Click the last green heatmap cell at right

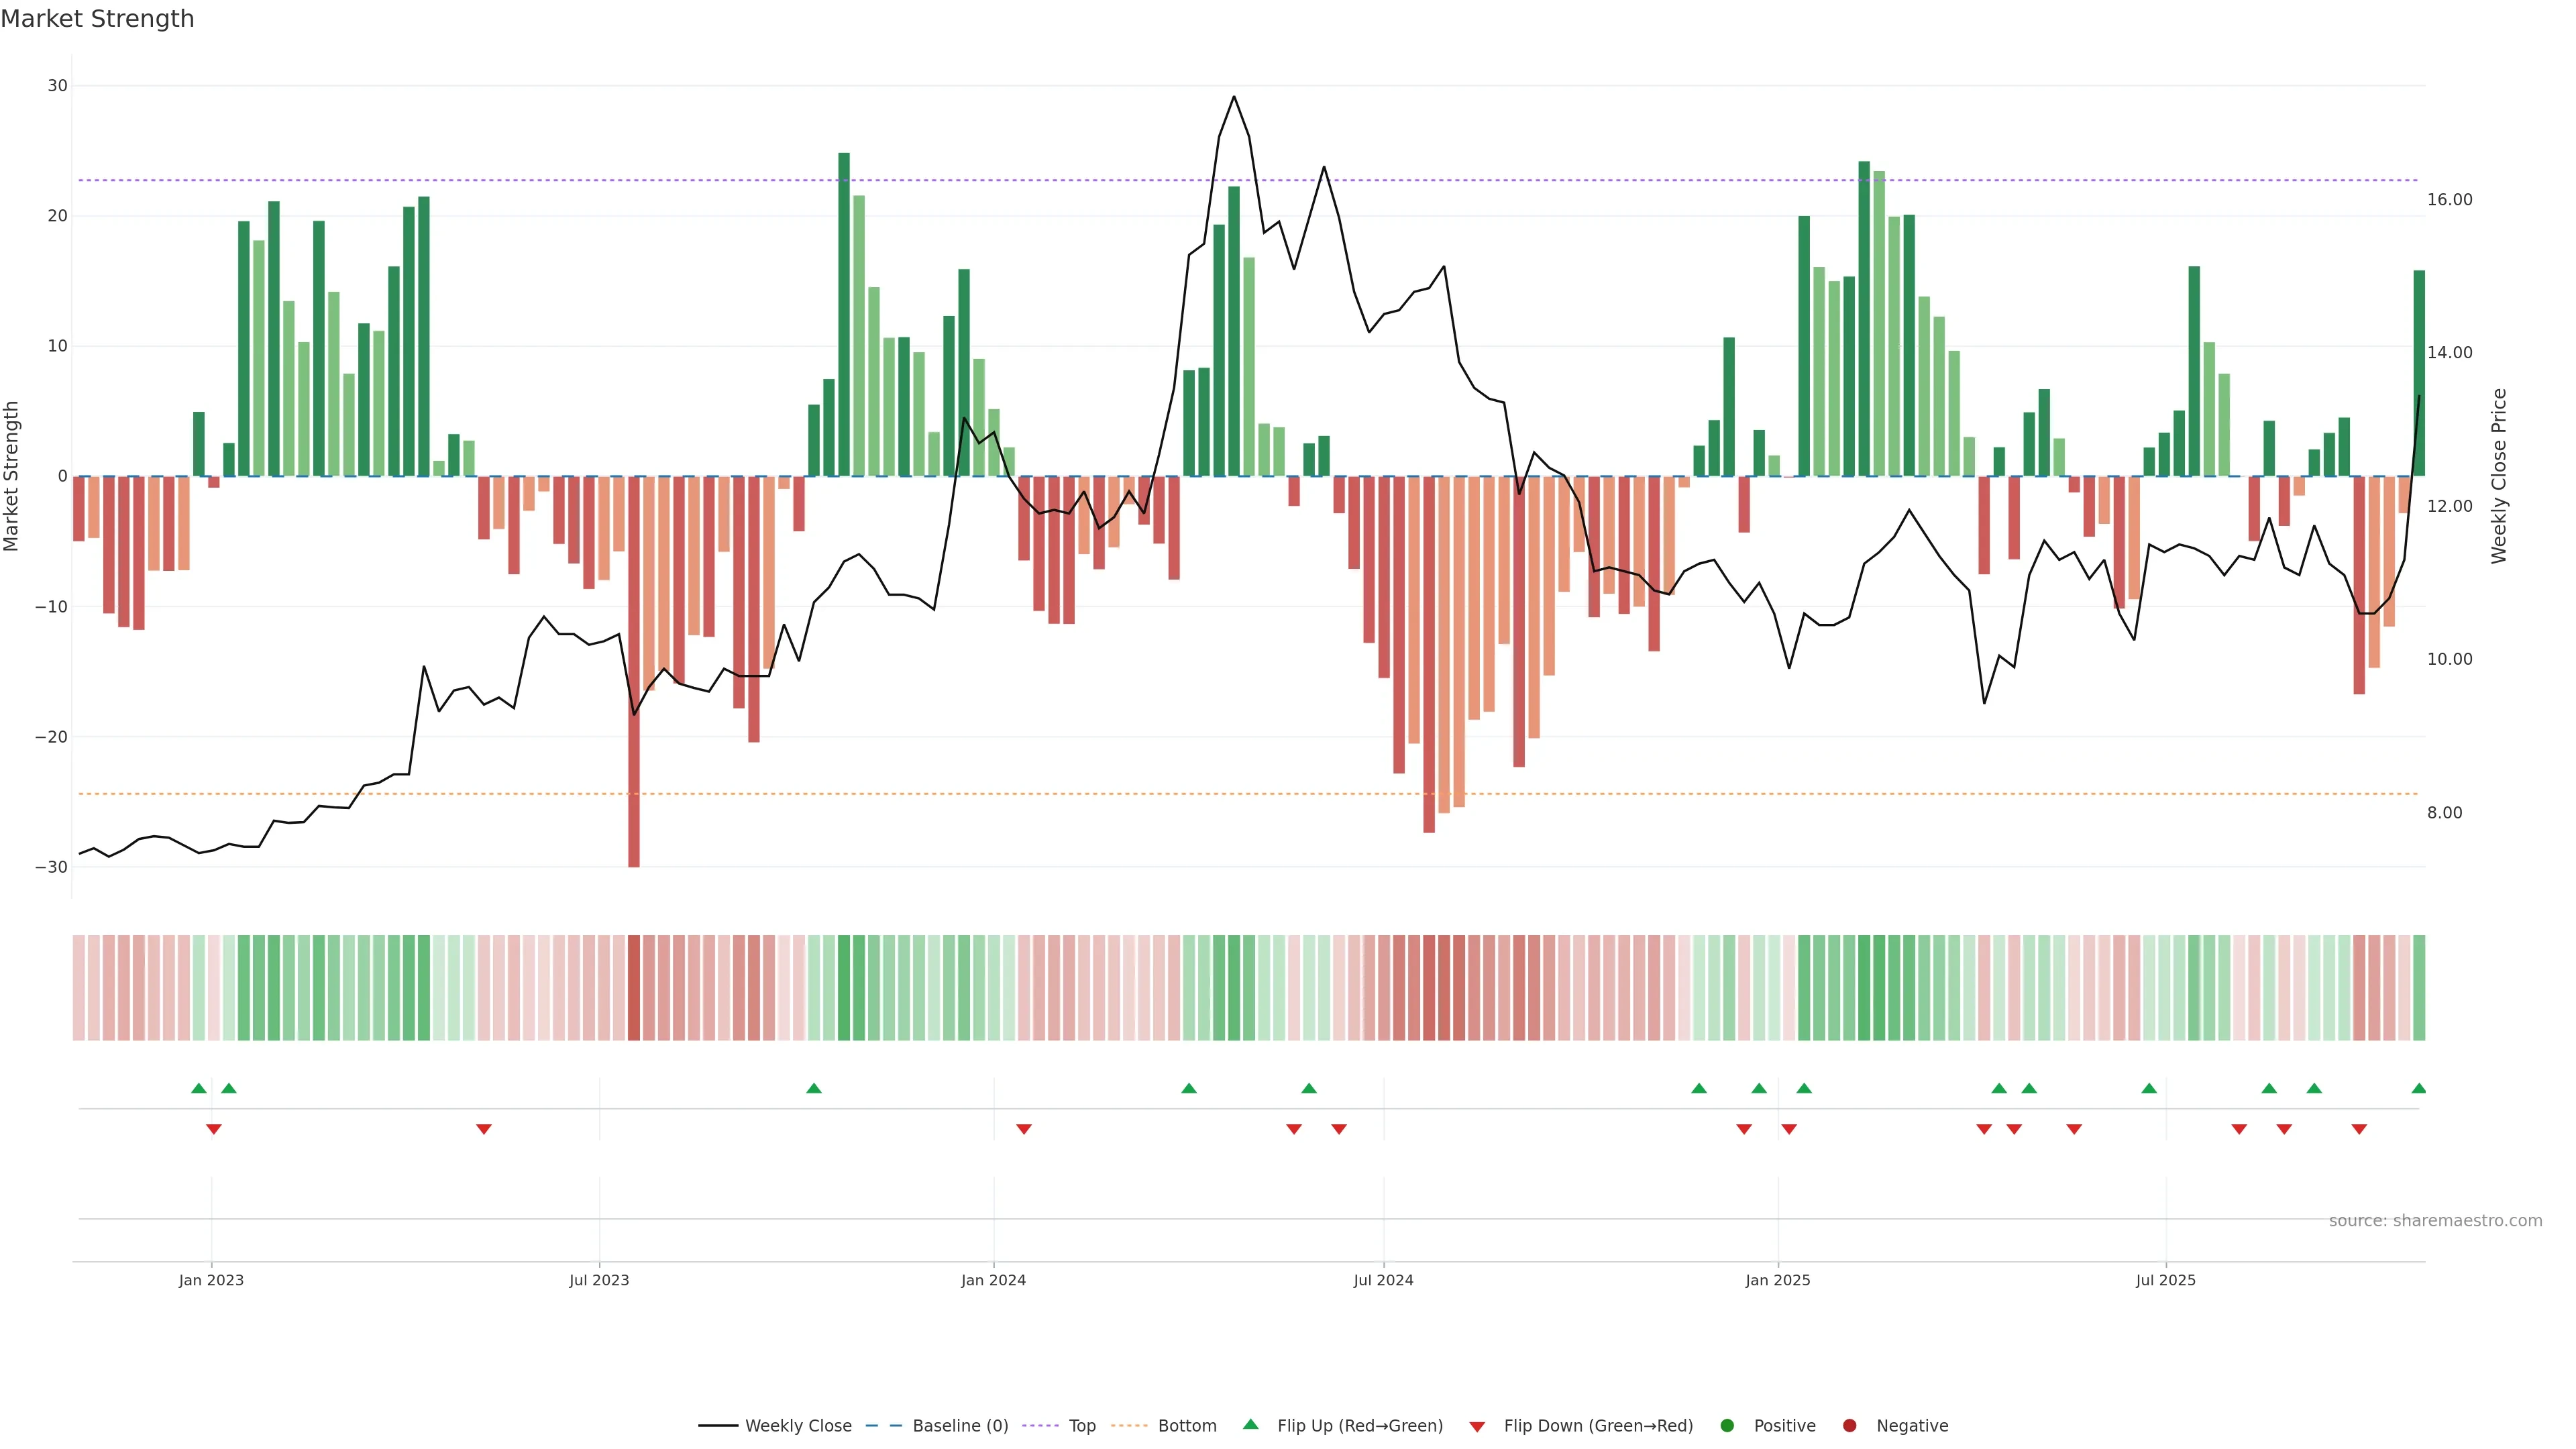click(2418, 987)
